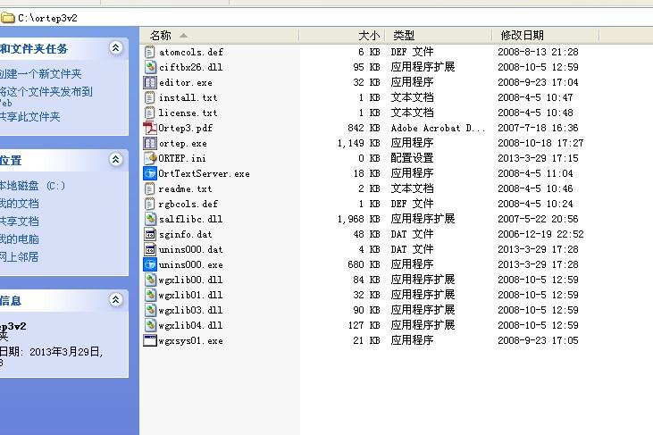Click the wgxlib00.dll file icon

pyautogui.click(x=149, y=280)
